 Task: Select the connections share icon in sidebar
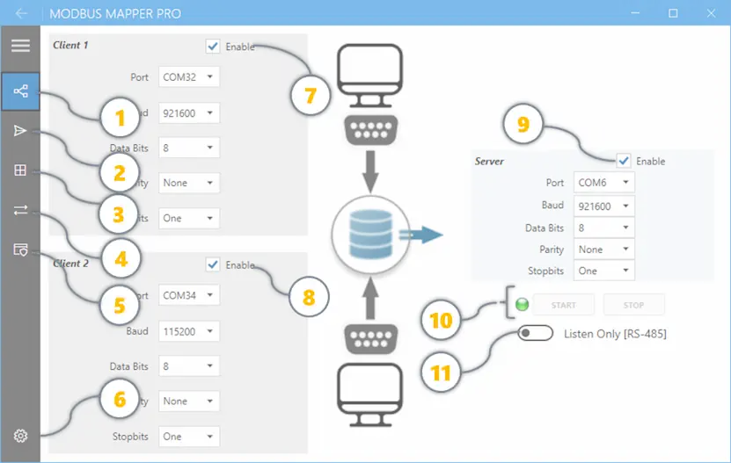pyautogui.click(x=20, y=90)
